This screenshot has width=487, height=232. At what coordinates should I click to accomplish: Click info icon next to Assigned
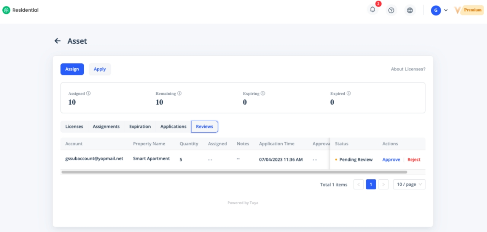[88, 93]
